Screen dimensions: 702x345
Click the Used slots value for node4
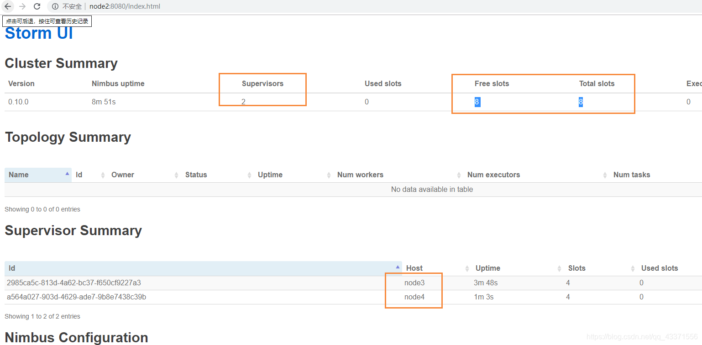[641, 297]
